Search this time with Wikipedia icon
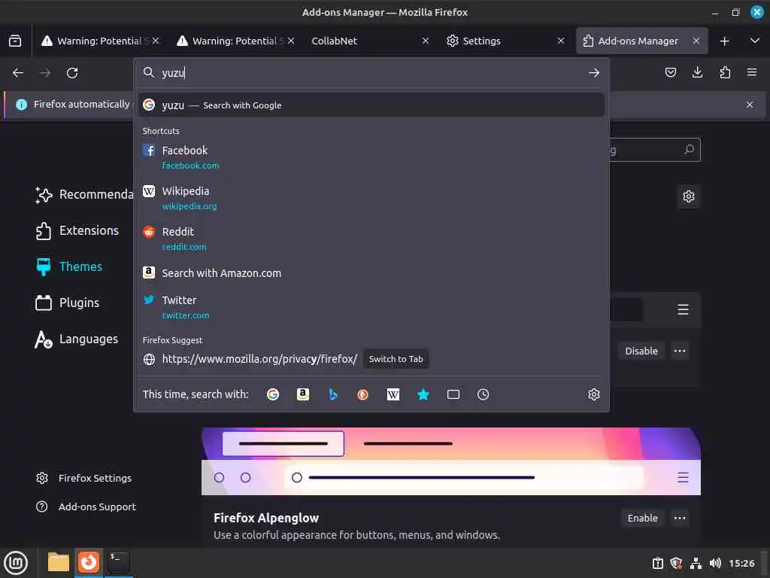The height and width of the screenshot is (578, 770). [x=393, y=394]
